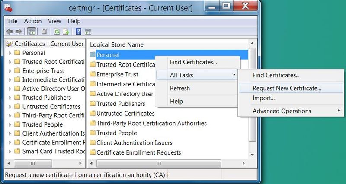Expand the Trusted People tree node
Viewport: 346px width, 184px height.
[x=10, y=125]
